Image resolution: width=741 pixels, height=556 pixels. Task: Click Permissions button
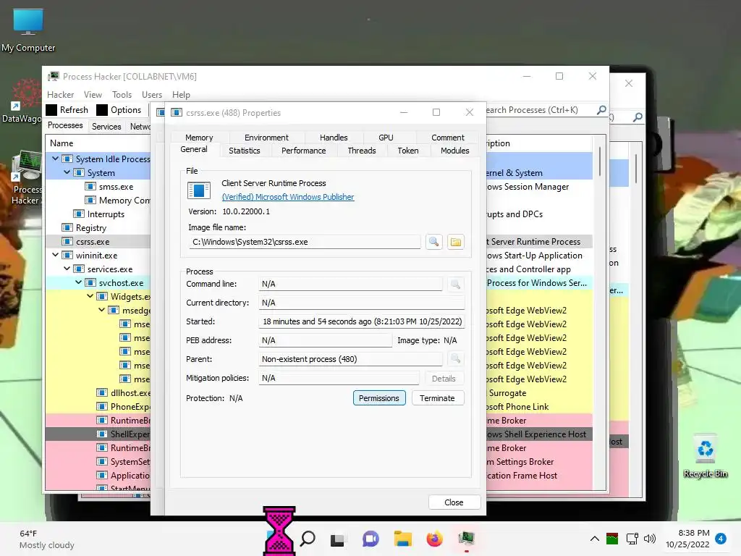[x=379, y=398]
